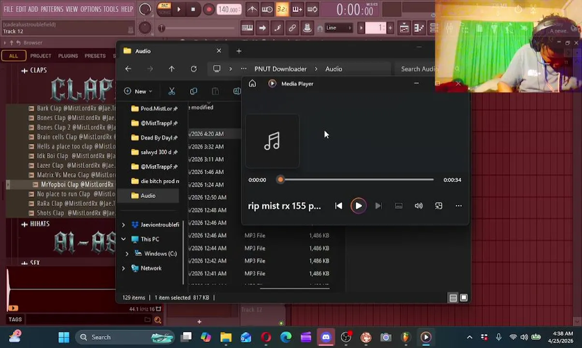Image resolution: width=582 pixels, height=348 pixels.
Task: Click PNUT Downloader in the address bar
Action: coord(280,69)
